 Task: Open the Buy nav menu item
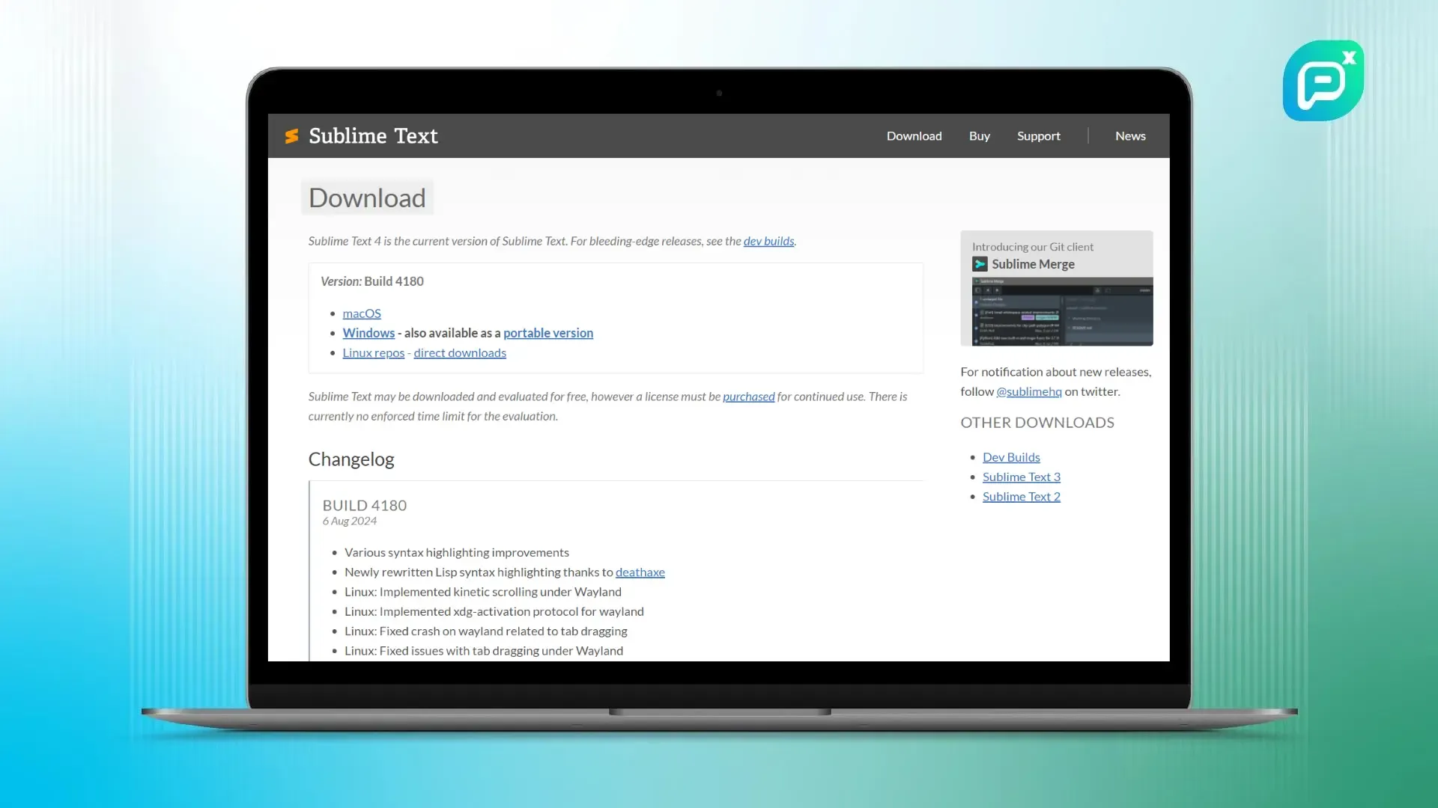(979, 136)
